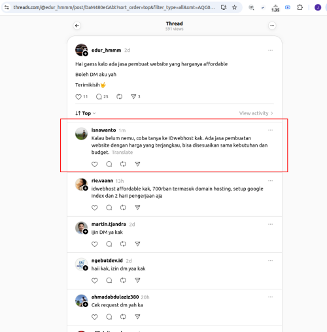Like the original post by edur_hmmm
This screenshot has height=332, width=327.
pos(78,97)
